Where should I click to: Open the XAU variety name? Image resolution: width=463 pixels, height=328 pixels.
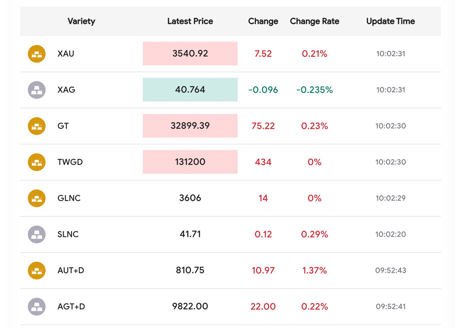point(66,54)
